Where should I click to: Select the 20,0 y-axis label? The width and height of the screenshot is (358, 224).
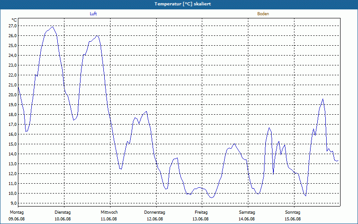point(13,95)
